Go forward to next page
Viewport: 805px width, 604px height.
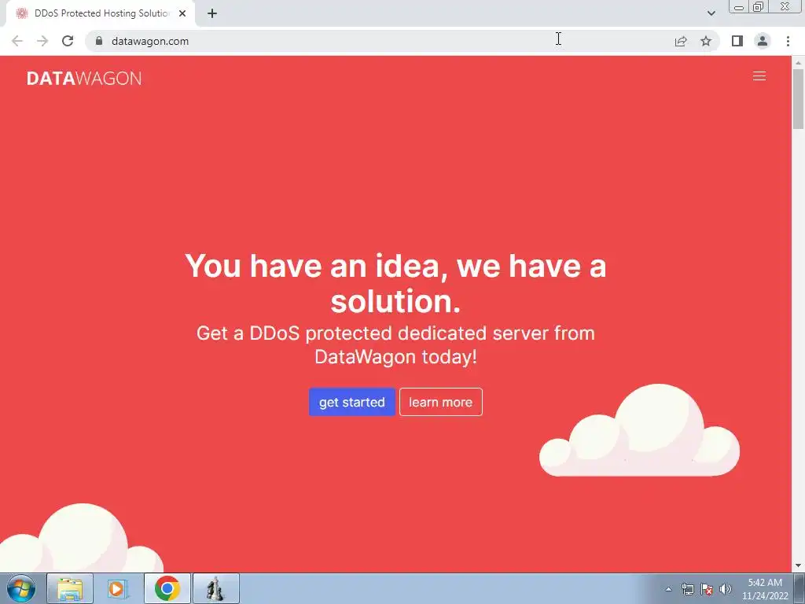[42, 41]
